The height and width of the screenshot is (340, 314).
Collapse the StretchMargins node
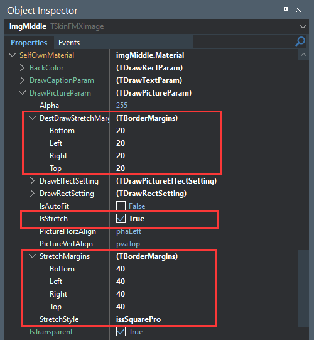tap(32, 256)
